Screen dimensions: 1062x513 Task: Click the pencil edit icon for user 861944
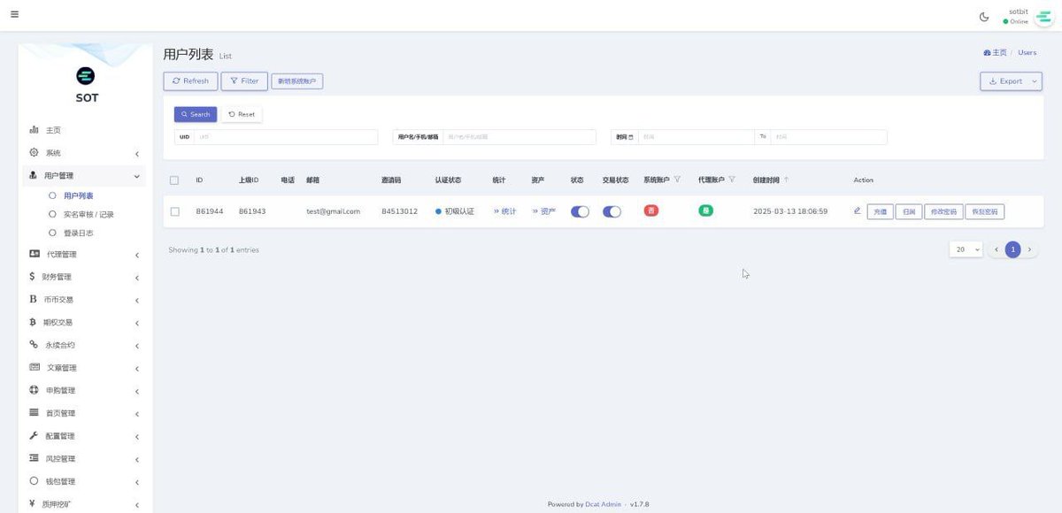coord(857,211)
